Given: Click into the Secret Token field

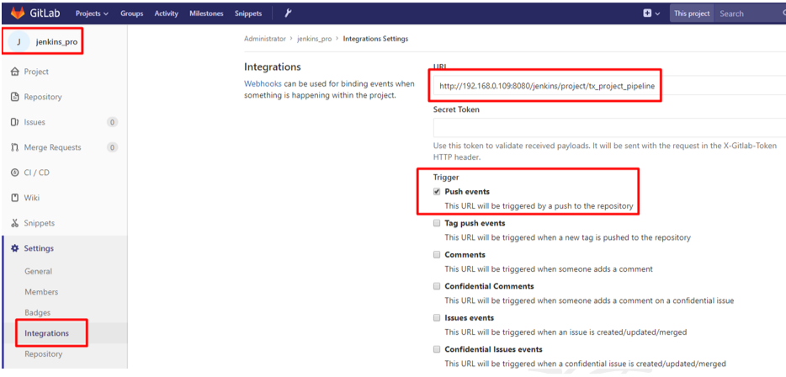Looking at the screenshot, I should (x=609, y=128).
